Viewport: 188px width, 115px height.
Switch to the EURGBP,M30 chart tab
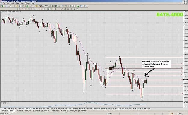coord(83,111)
